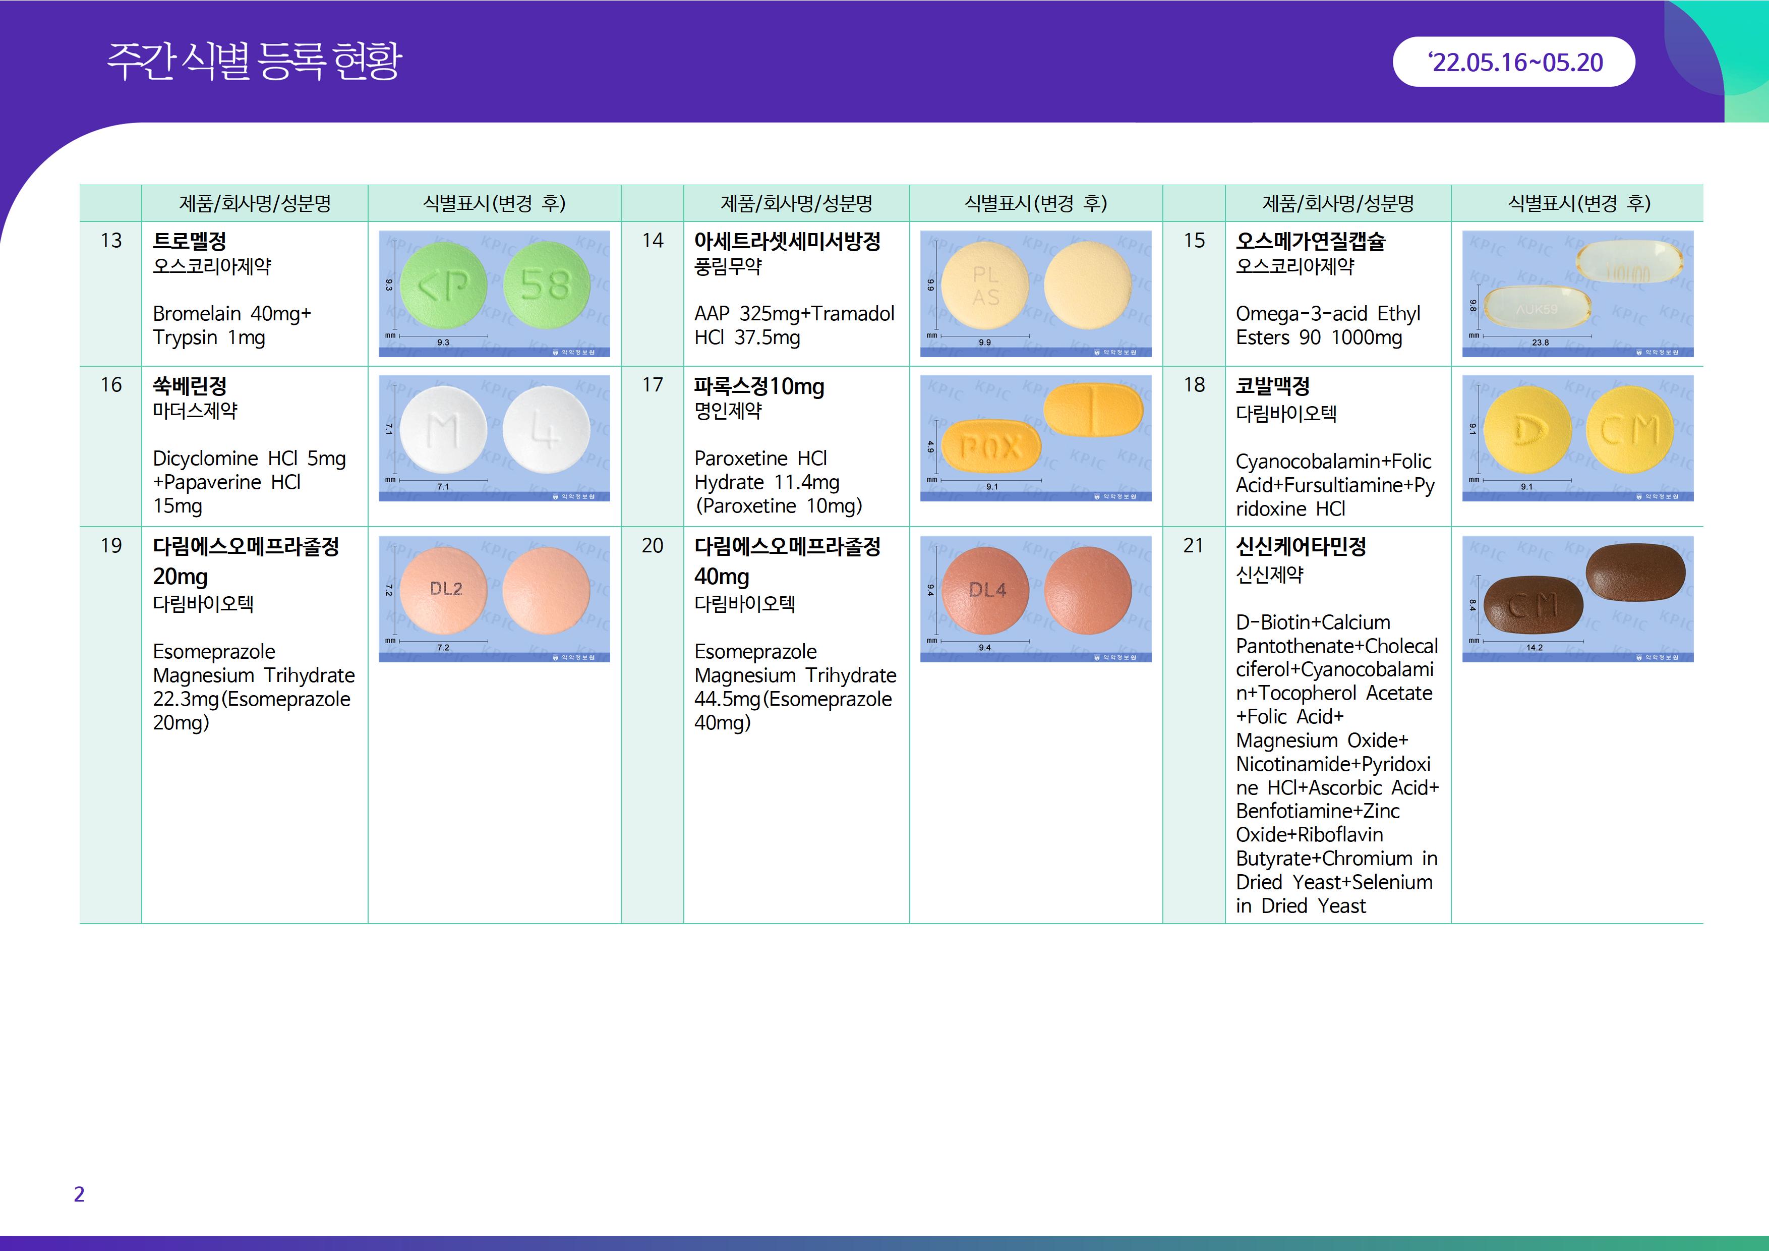Viewport: 1769px width, 1251px height.
Task: Click the last 식별표시(변경 후) column header
Action: coord(1578,203)
